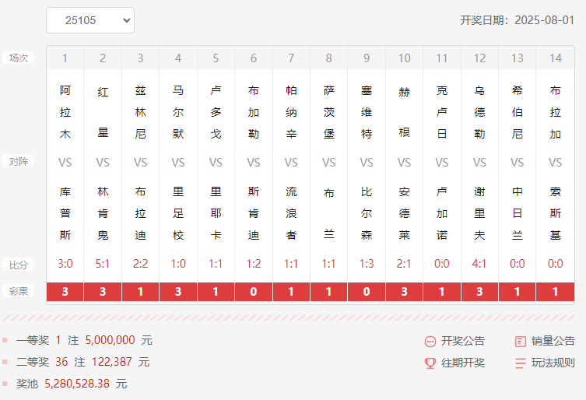Click the 开奖公告 chat bubble icon
Screen dimensions: 586x400
coord(430,342)
